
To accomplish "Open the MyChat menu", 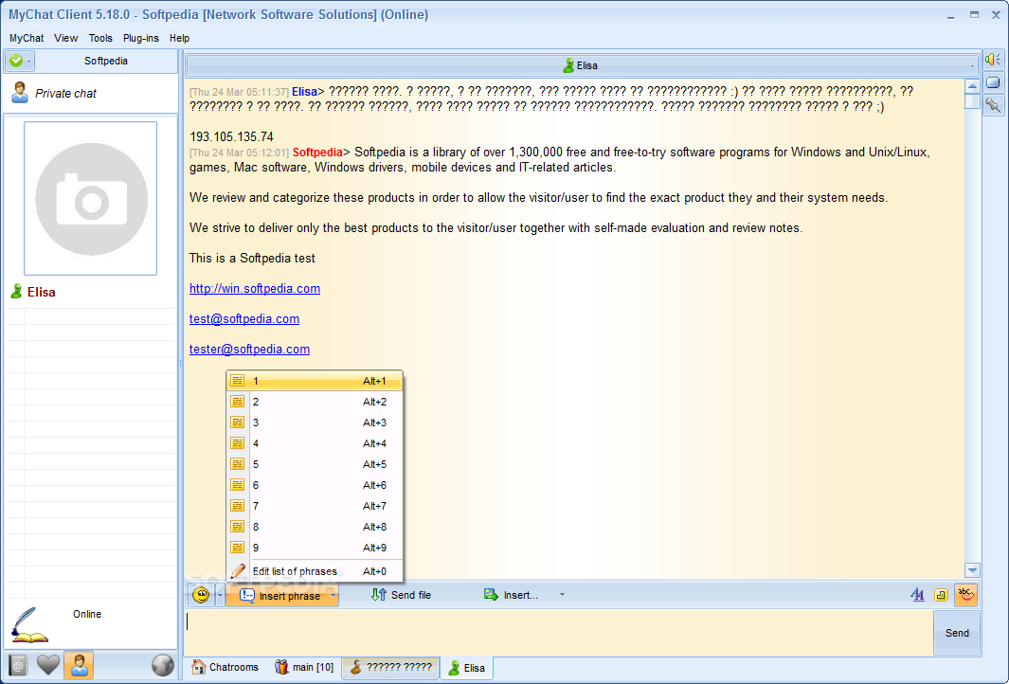I will [x=27, y=38].
